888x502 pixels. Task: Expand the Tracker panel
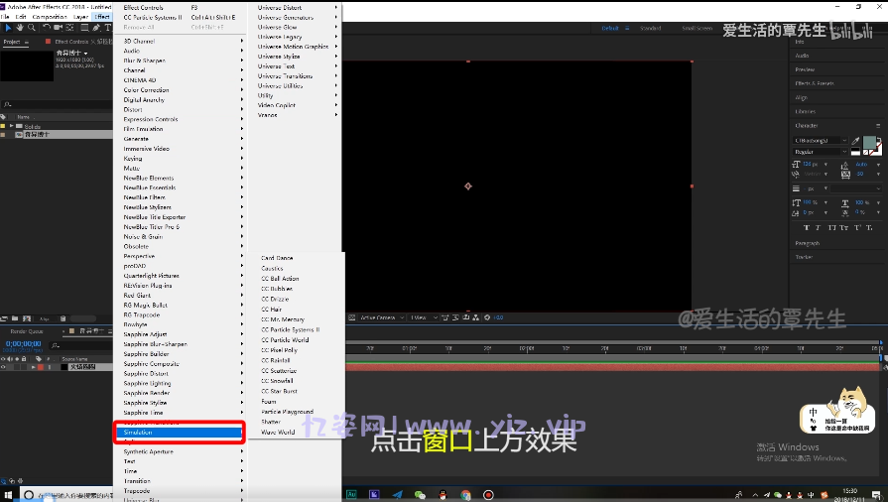[804, 257]
